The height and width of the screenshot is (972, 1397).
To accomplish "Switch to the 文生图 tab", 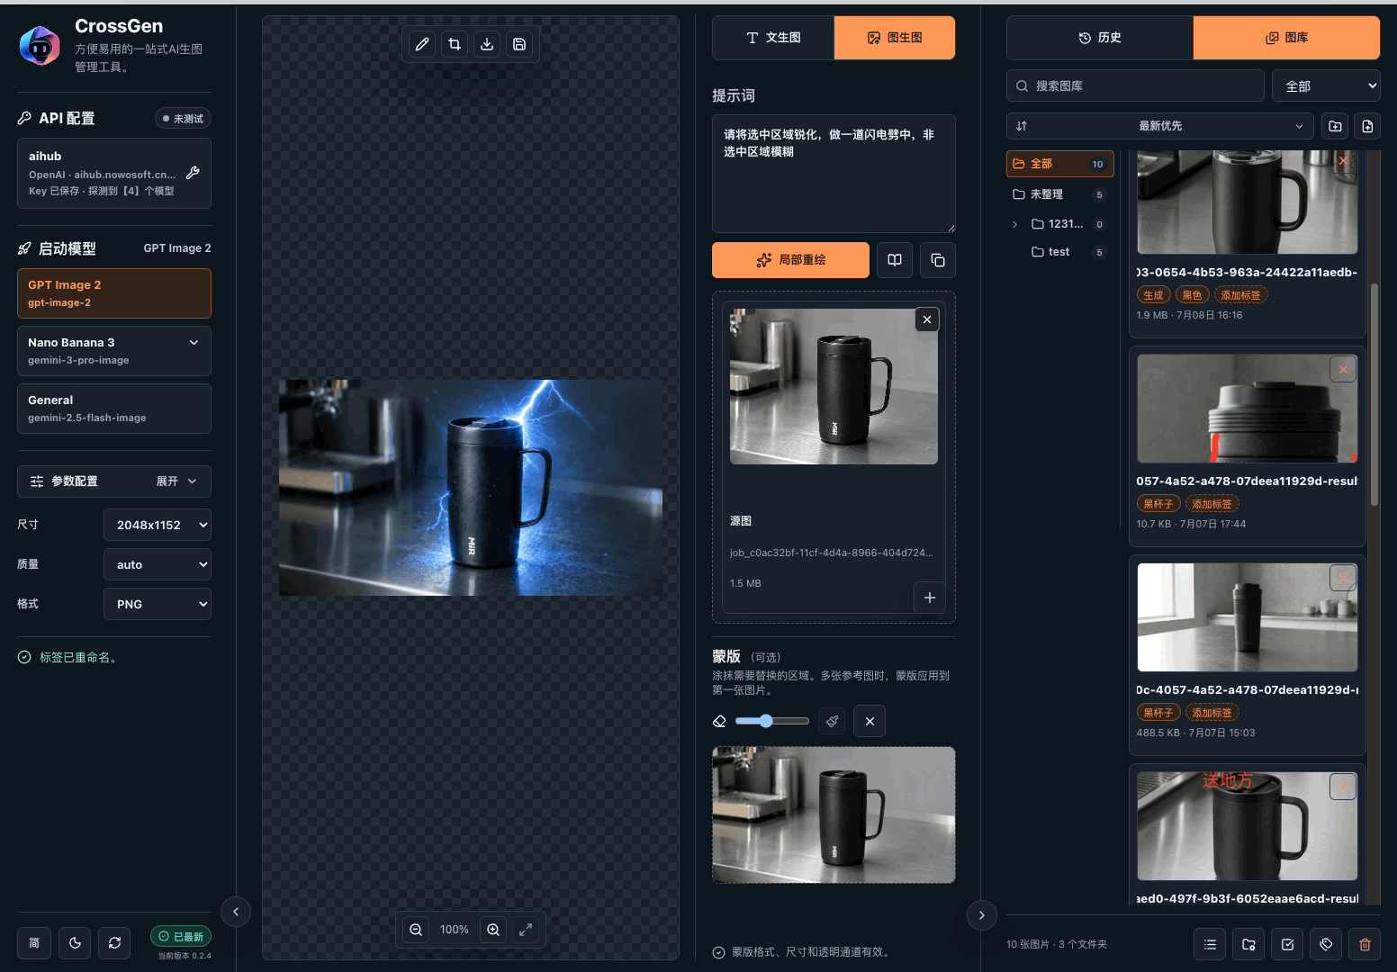I will (773, 38).
